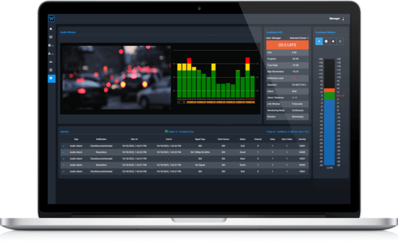
Task: Click the clock icon in Loudness Meters
Action: click(326, 41)
